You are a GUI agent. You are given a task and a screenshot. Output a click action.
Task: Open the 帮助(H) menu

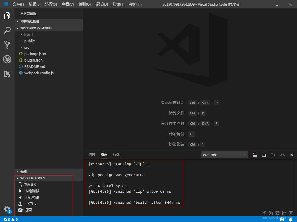click(135, 4)
